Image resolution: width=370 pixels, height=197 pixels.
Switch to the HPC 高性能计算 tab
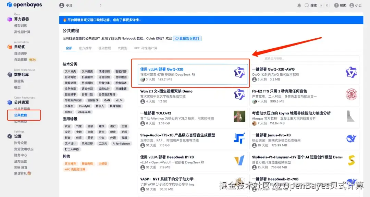145,48
